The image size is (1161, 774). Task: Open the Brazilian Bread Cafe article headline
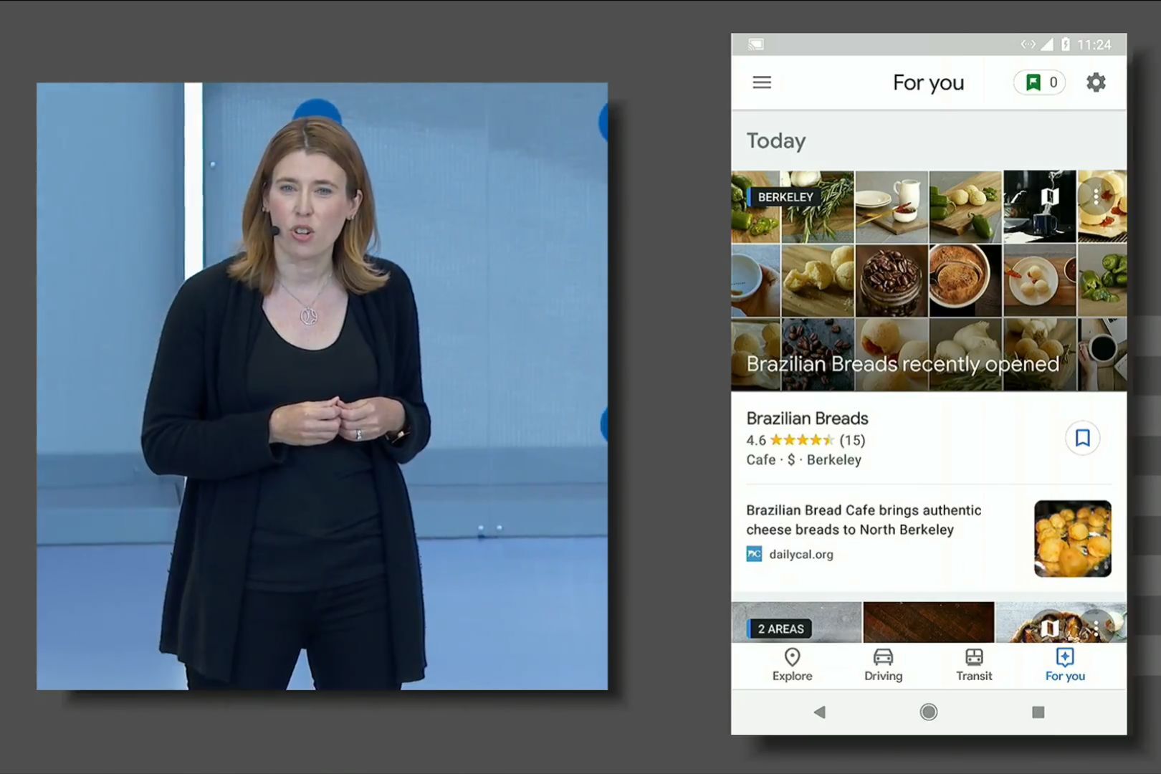coord(863,520)
